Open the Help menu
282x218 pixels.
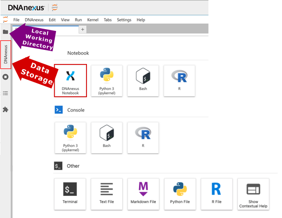click(141, 20)
